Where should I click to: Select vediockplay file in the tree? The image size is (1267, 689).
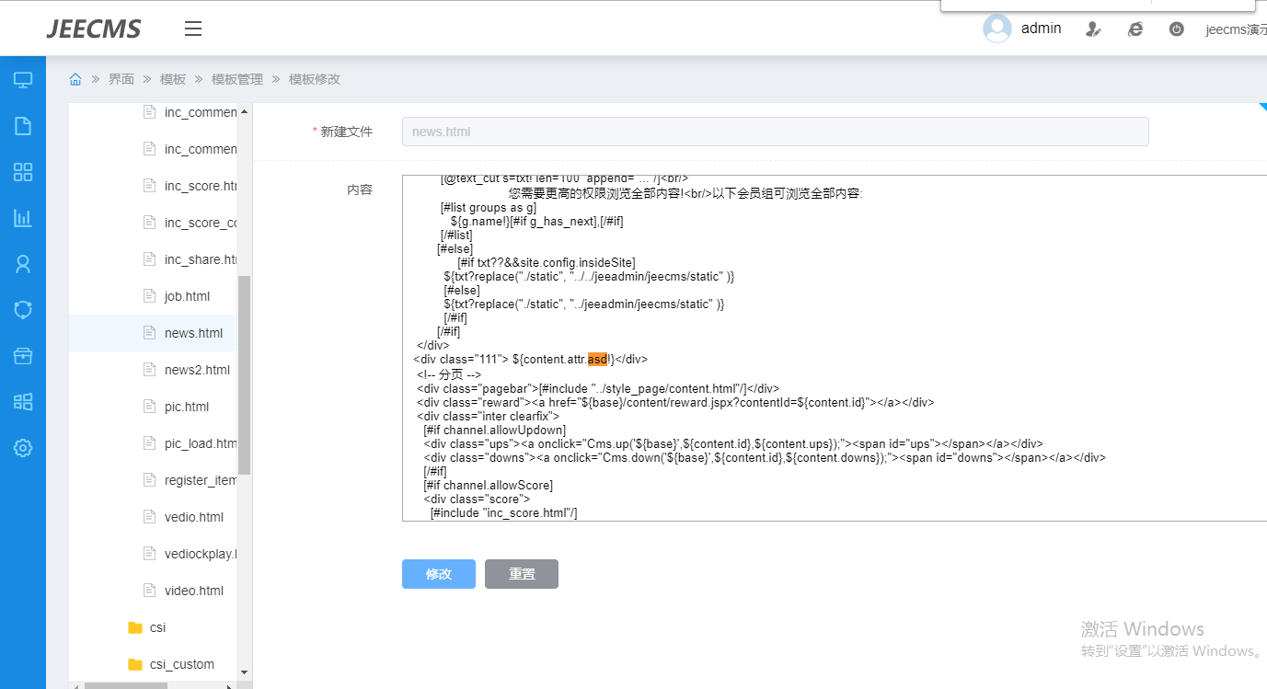tap(201, 554)
